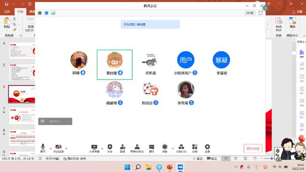The image size is (306, 172).
Task: Open the search icon on Windows taskbar
Action: click(138, 167)
